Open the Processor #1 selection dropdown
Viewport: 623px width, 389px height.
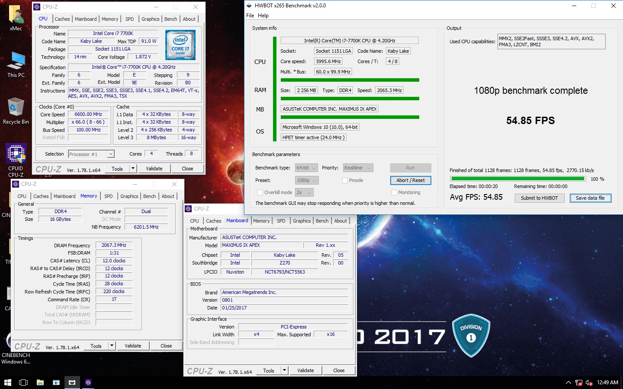(x=91, y=154)
